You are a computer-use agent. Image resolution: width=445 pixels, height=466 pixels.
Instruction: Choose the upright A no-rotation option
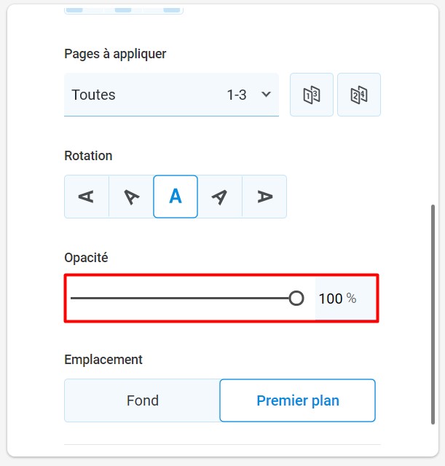pyautogui.click(x=176, y=197)
